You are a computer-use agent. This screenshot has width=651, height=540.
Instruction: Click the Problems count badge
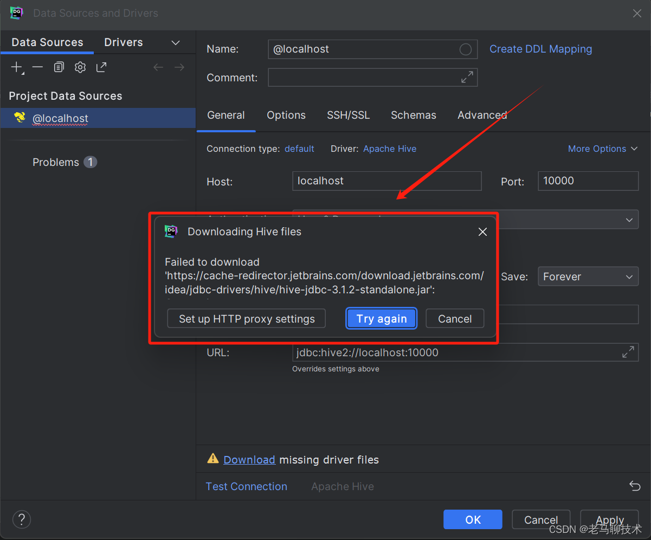[91, 162]
